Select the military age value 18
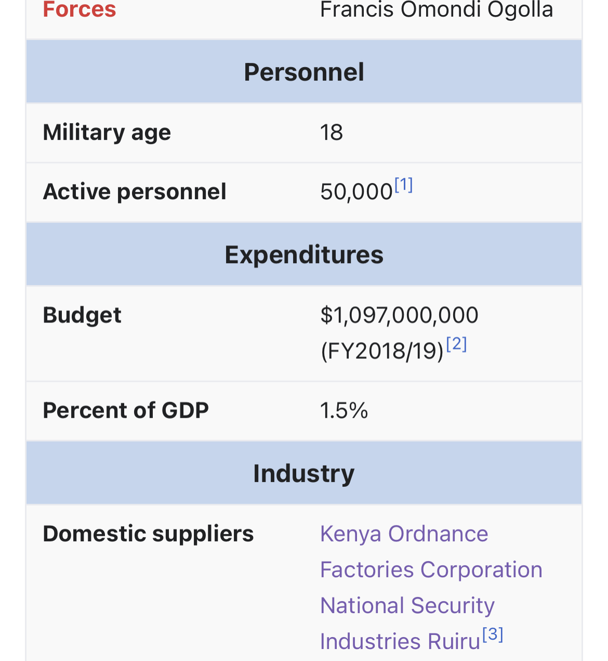Image resolution: width=608 pixels, height=661 pixels. 332,132
